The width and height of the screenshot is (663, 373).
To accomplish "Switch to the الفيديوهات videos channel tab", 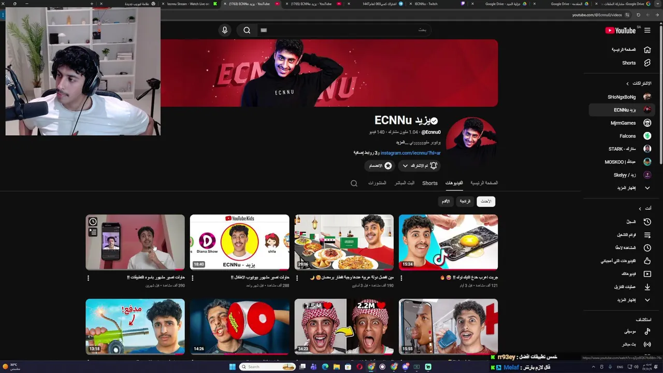I will click(x=454, y=183).
